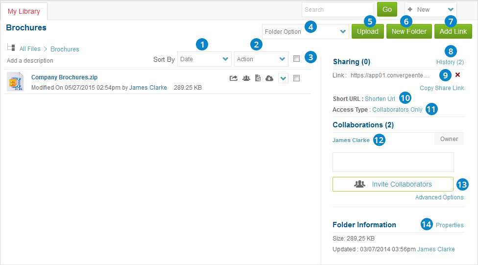Download Company Brochures.zip via cloud icon

pyautogui.click(x=269, y=78)
